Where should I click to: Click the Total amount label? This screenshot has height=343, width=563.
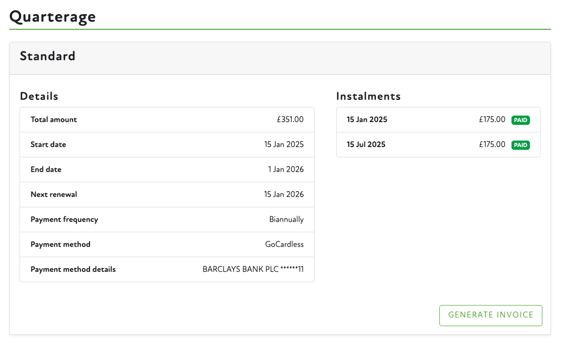tap(54, 120)
